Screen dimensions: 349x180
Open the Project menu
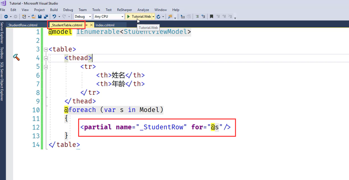click(39, 10)
